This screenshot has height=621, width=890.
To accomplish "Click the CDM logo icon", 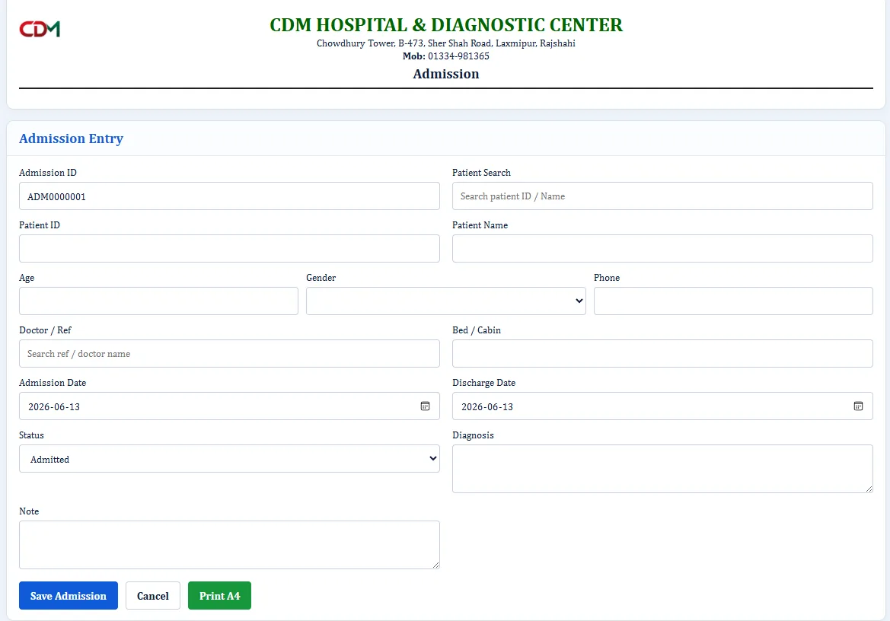I will click(x=40, y=29).
